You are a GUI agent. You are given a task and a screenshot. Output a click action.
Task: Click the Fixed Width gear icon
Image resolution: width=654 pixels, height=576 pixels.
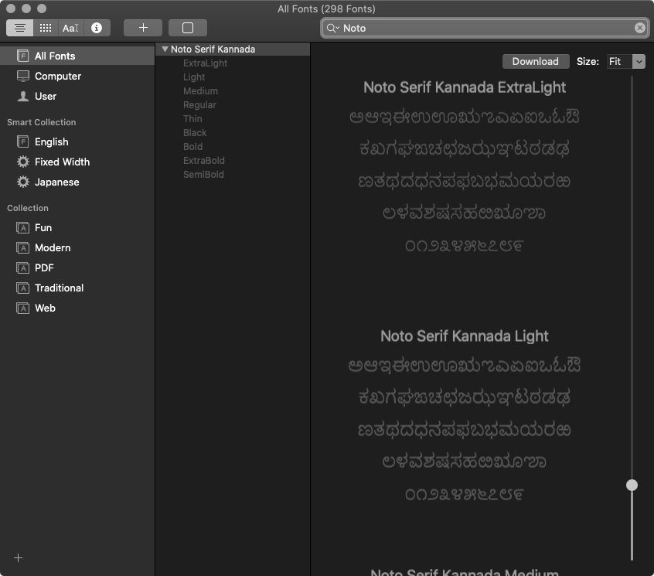[x=23, y=162]
